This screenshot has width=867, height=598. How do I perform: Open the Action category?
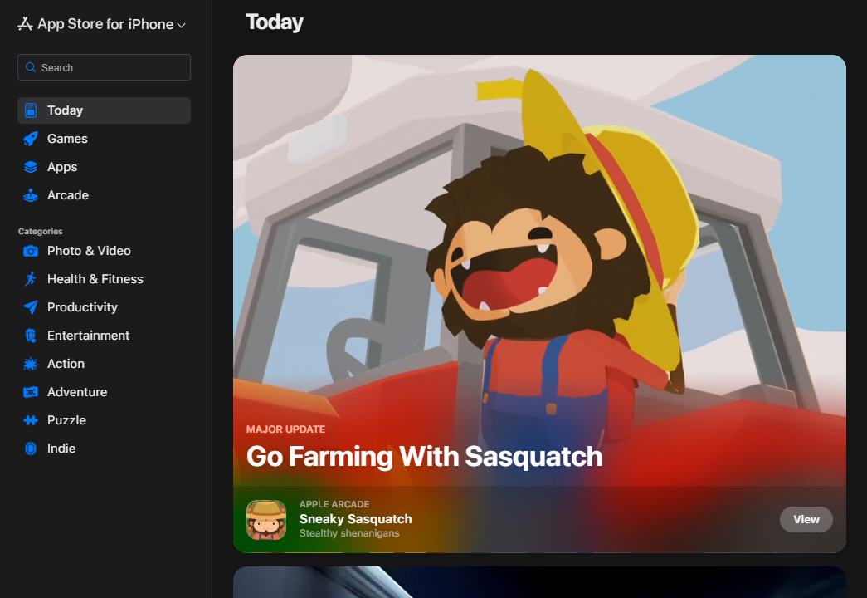(66, 364)
